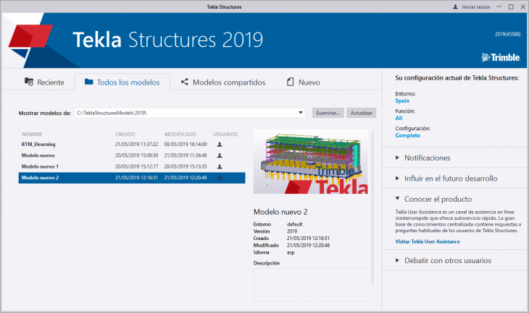Click the 2019(45588) version number

(507, 34)
